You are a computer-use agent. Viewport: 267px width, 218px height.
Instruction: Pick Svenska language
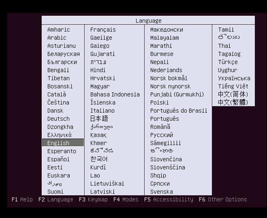tap(161, 191)
